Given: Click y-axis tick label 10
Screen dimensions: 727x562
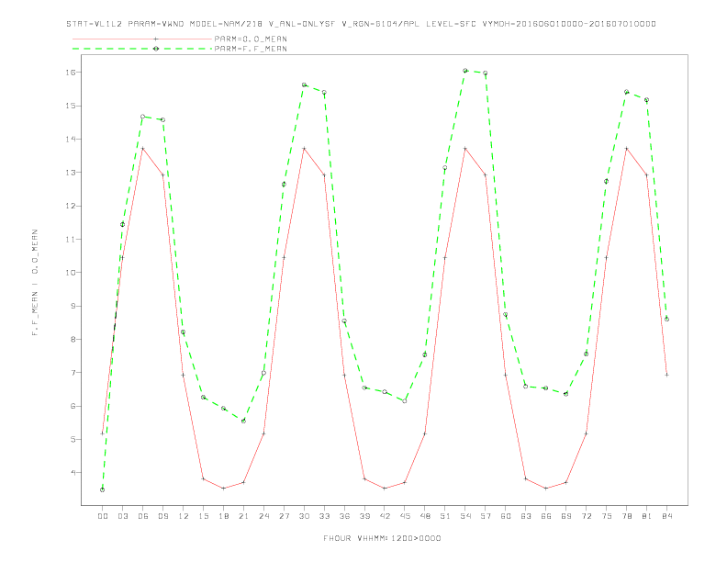Looking at the screenshot, I should click(x=70, y=273).
